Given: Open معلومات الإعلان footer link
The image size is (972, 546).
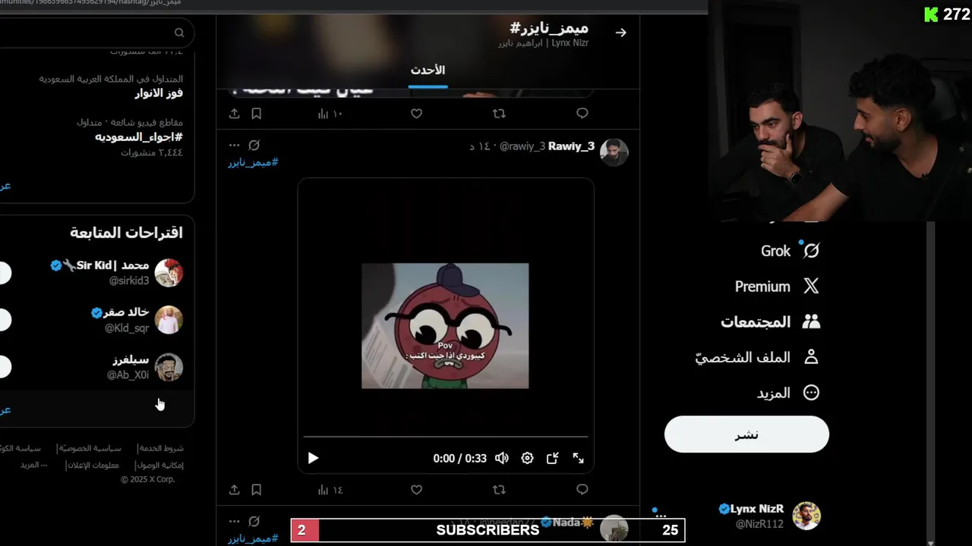Looking at the screenshot, I should [93, 465].
